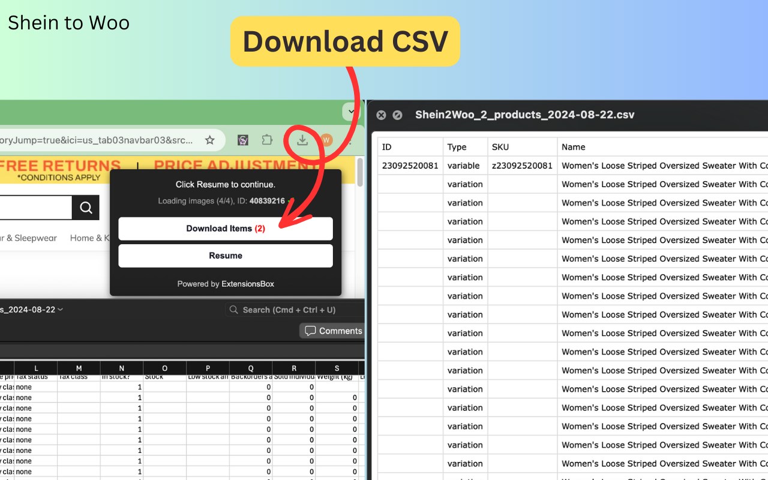768x480 pixels.
Task: Select column S header in spreadsheet
Action: [337, 368]
